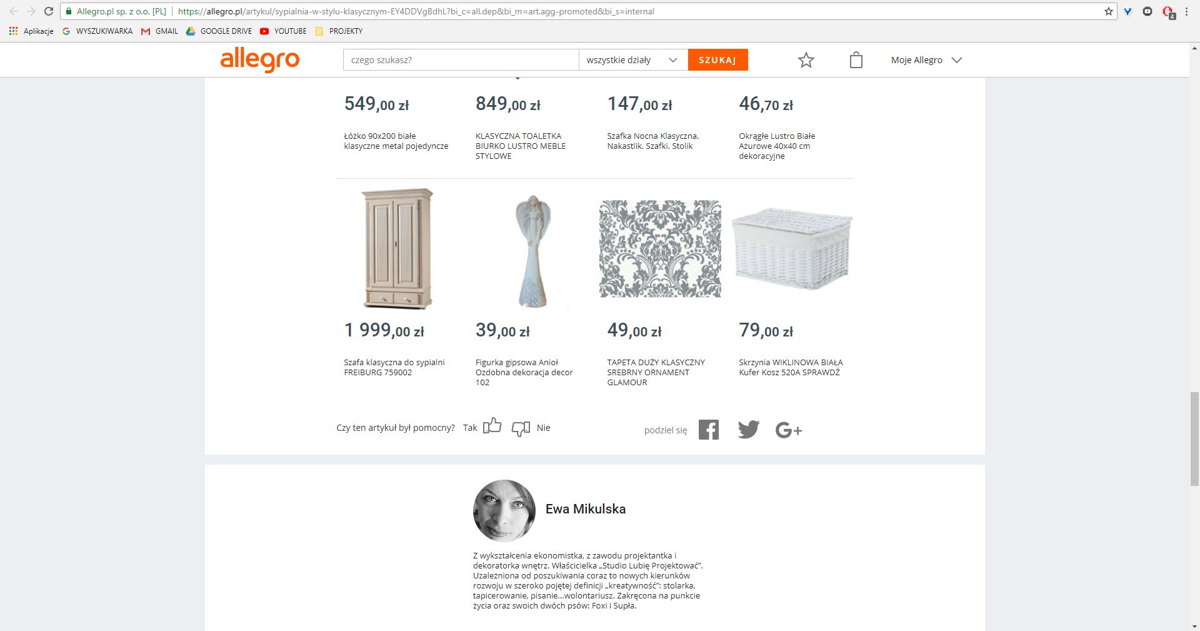The width and height of the screenshot is (1200, 631).
Task: Click the thumbs down Nie icon
Action: pyautogui.click(x=521, y=429)
